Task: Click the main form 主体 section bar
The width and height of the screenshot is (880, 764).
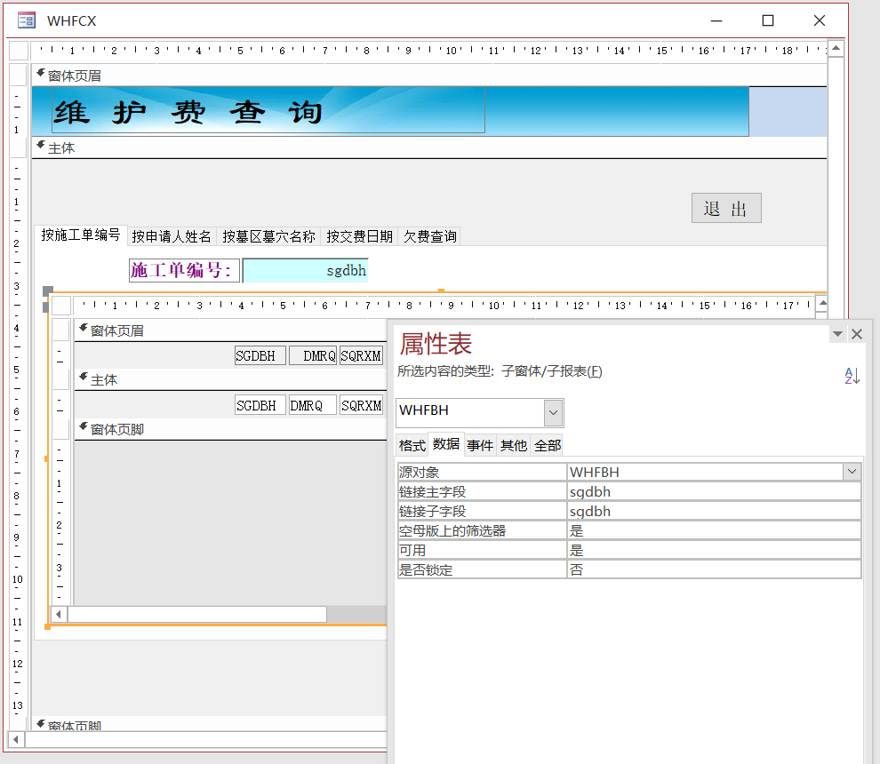Action: click(x=428, y=148)
